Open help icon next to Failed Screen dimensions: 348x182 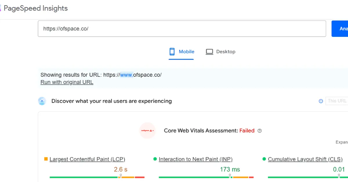[x=260, y=131]
